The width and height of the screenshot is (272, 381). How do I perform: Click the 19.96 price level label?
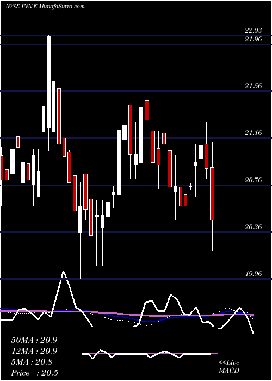(254, 274)
